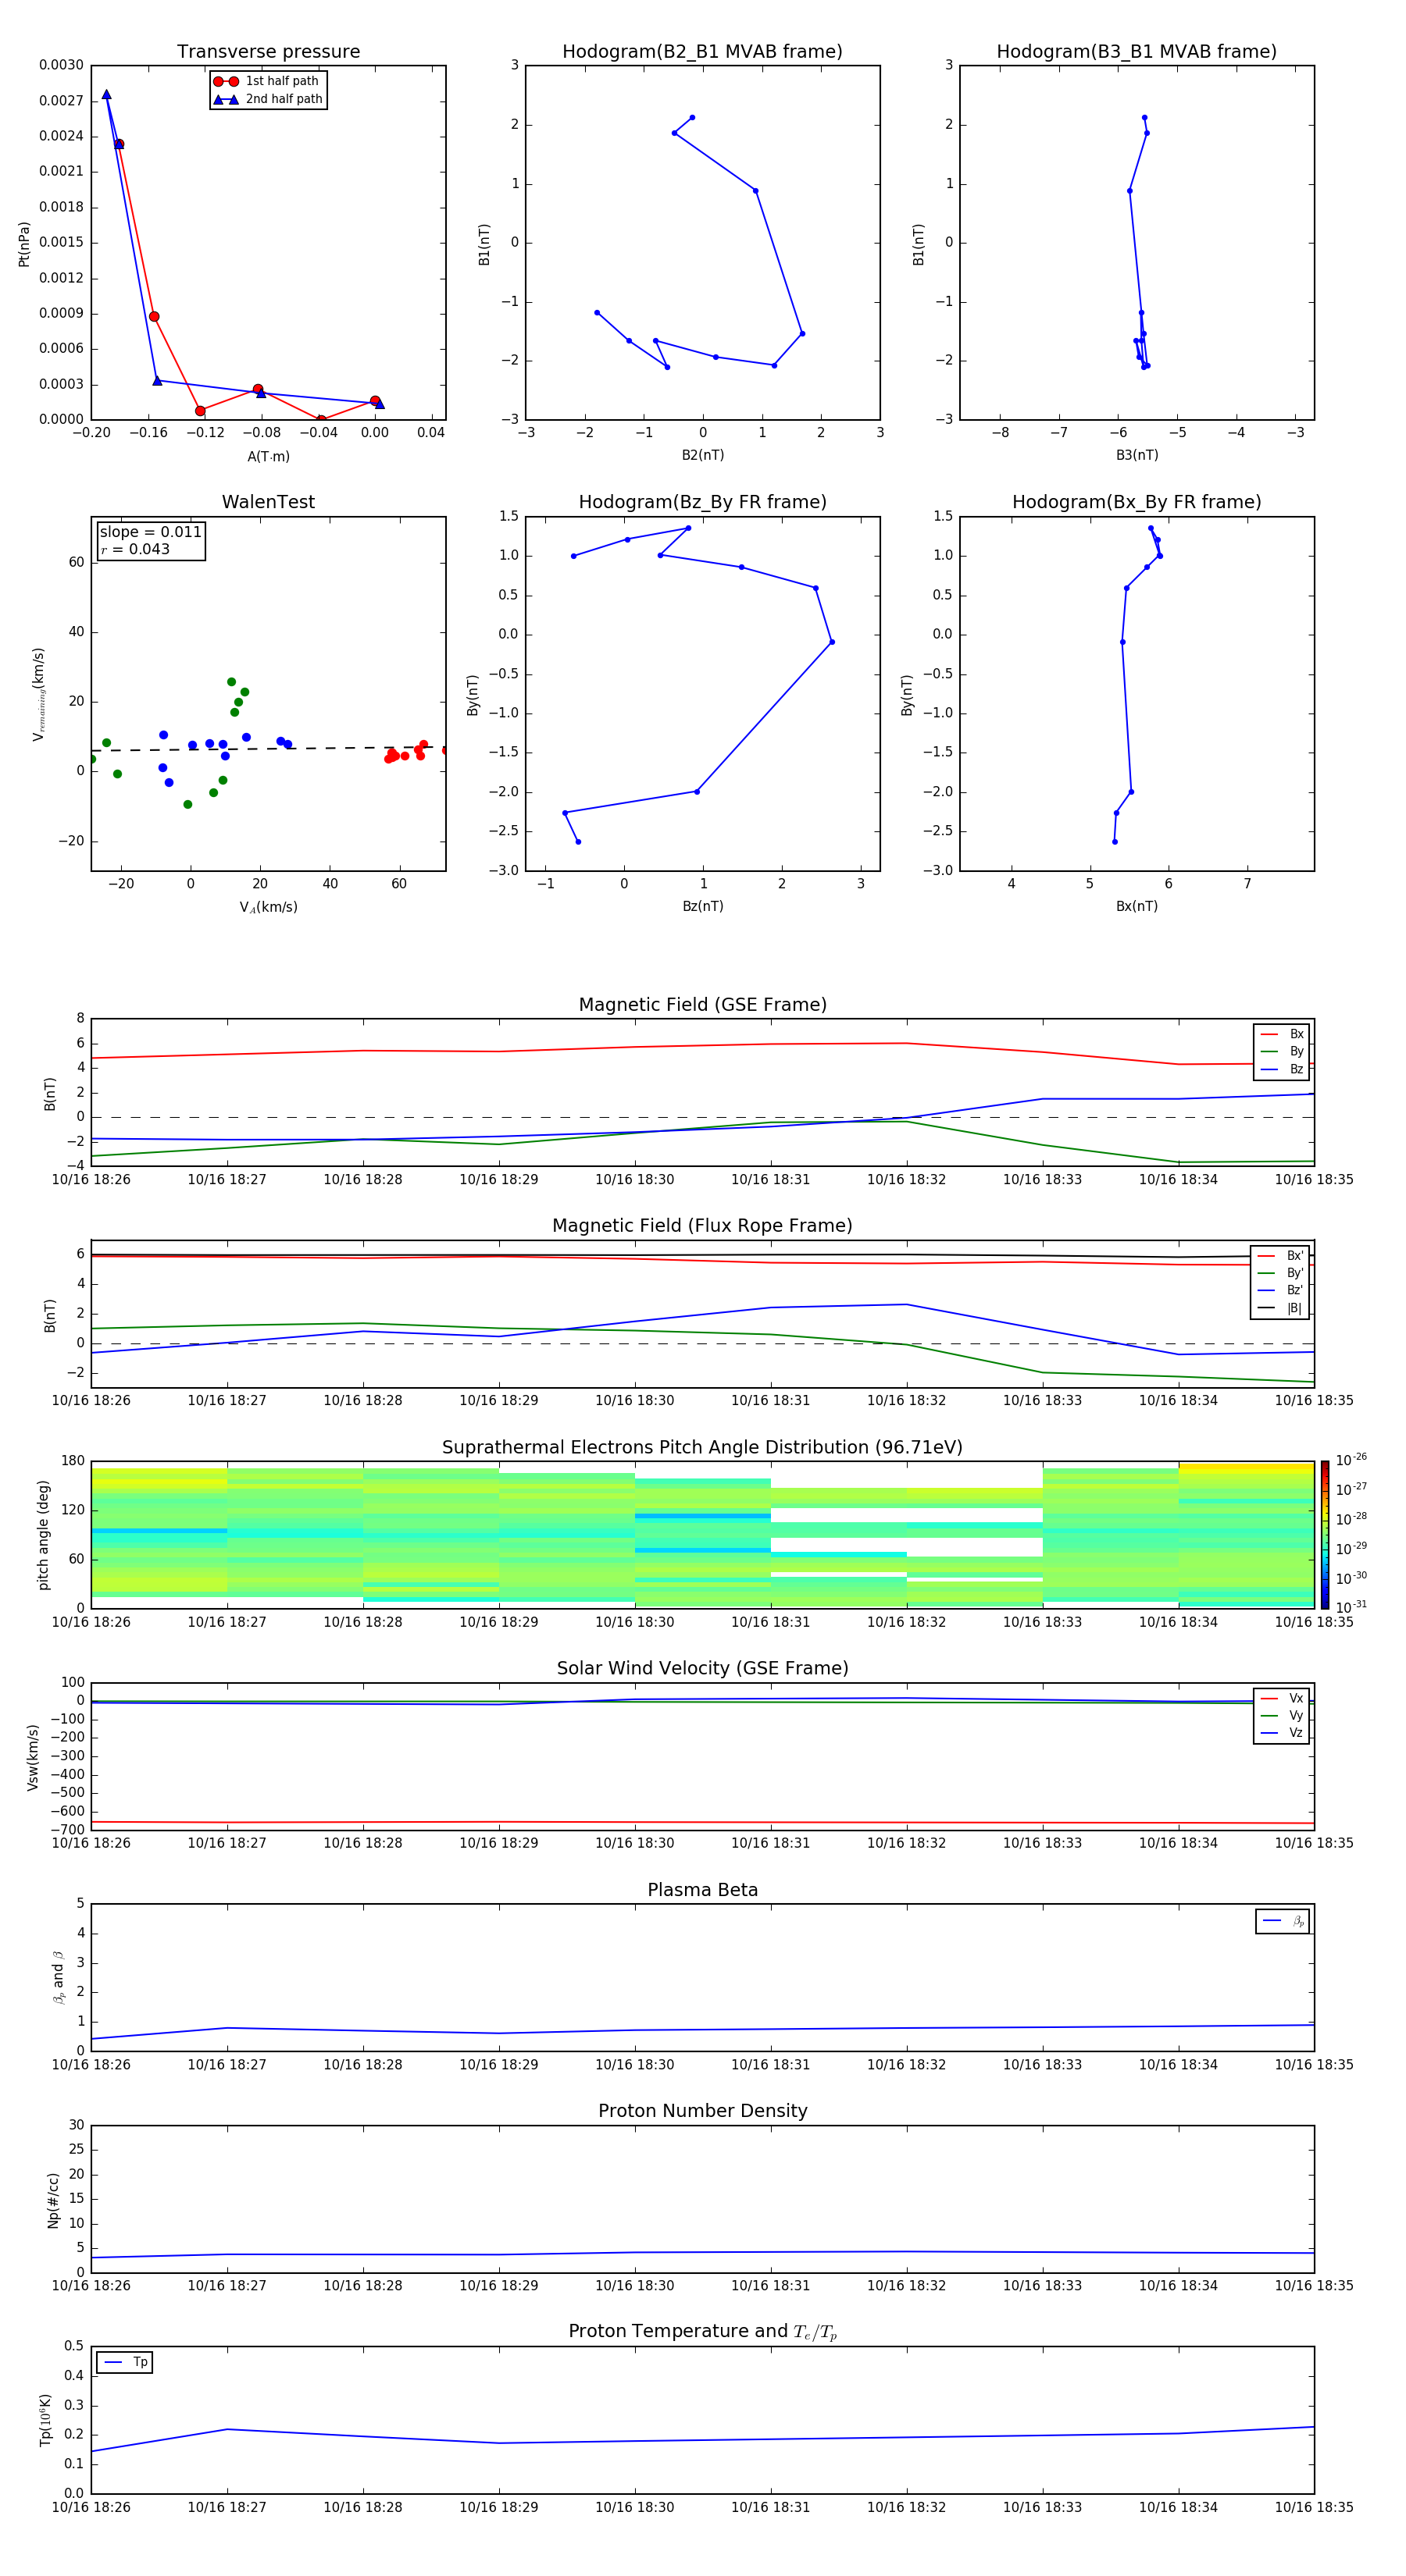Click the red '1st half path' legend marker
The height and width of the screenshot is (2576, 1406).
click(x=227, y=81)
